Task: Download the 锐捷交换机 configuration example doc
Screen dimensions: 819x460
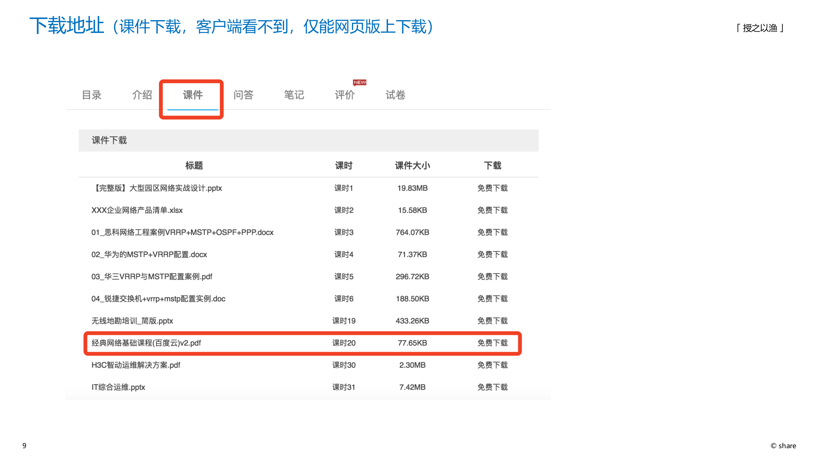Action: click(x=492, y=299)
